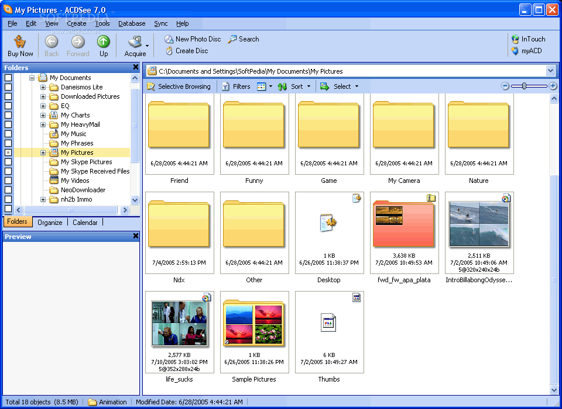Click the Acquire scanner icon
Screen dimensions: 562x409
[x=135, y=42]
